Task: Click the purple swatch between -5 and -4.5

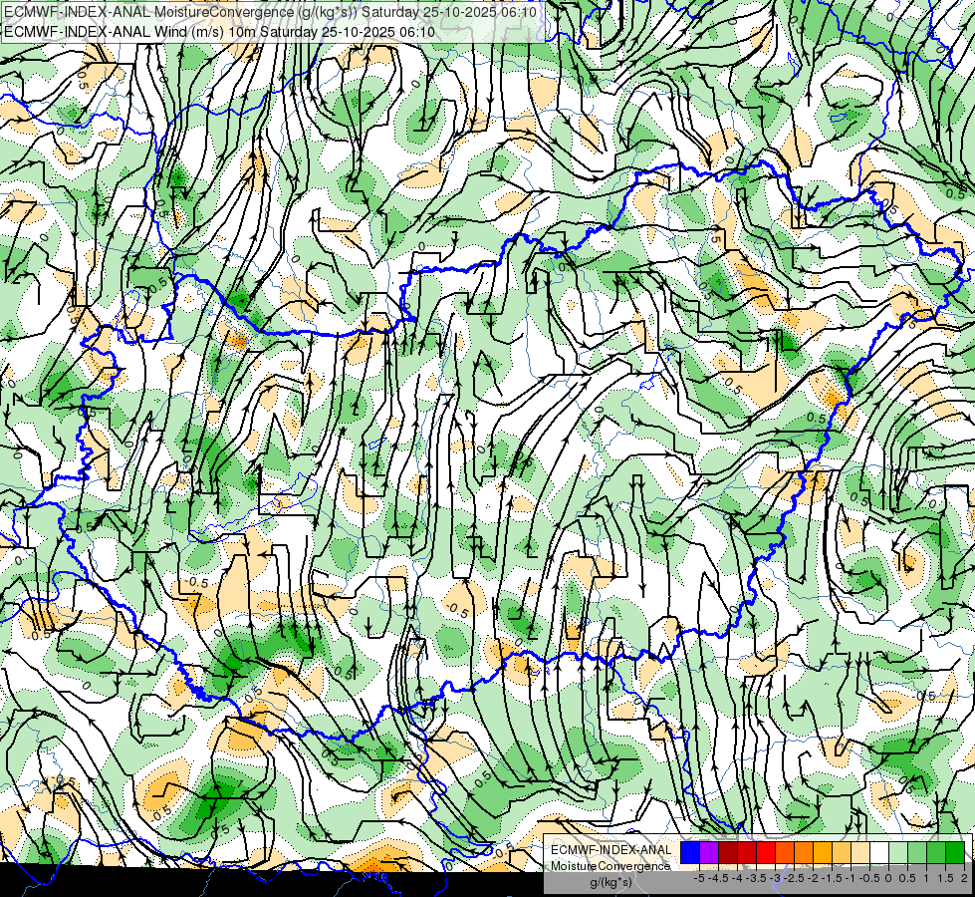Action: (709, 852)
